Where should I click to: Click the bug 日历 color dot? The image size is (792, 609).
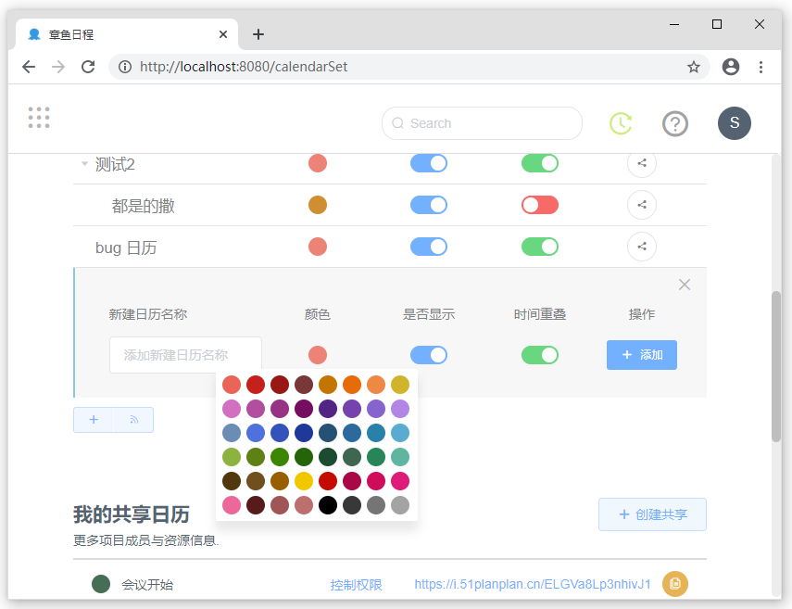point(318,247)
